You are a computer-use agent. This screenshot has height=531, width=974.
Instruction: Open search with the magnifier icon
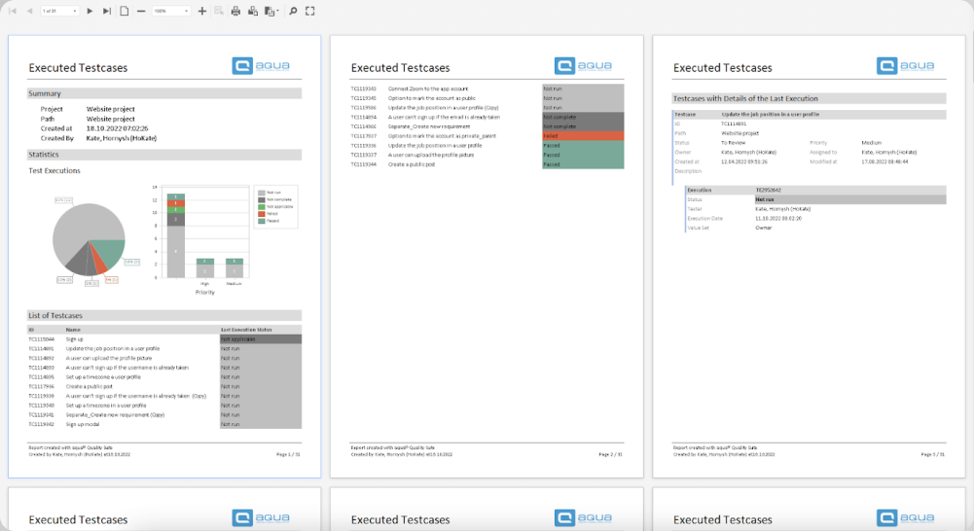click(x=293, y=11)
